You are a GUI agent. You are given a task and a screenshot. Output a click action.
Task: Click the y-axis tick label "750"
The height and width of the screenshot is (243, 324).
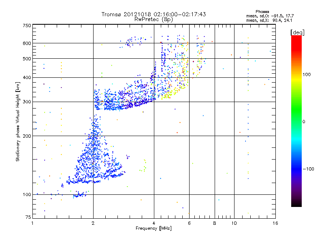(27, 26)
